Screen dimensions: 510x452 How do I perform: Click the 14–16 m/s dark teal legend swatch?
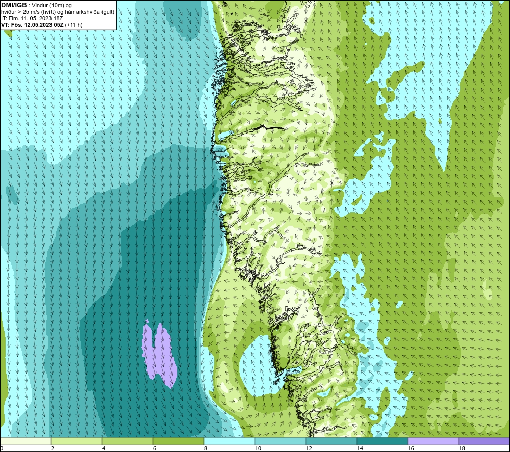(x=382, y=441)
